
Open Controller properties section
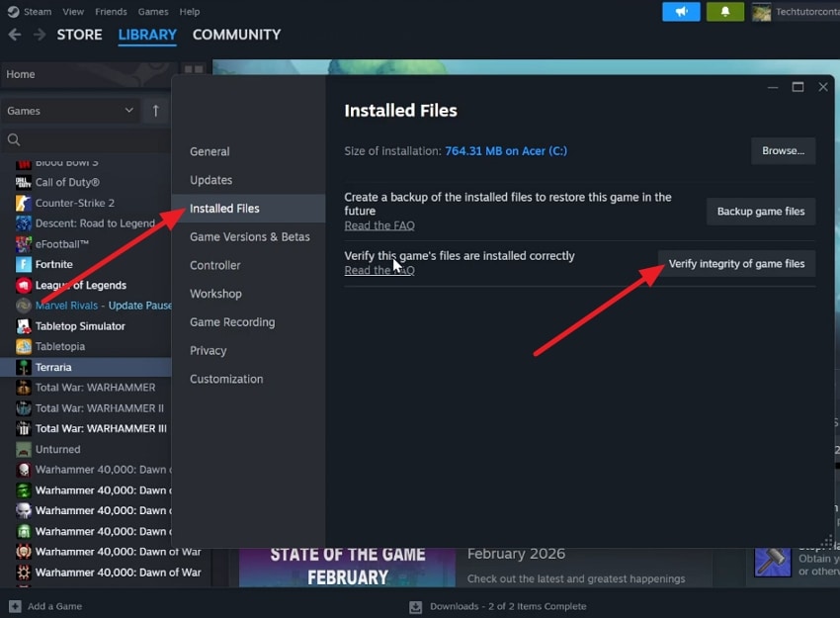pos(248,265)
